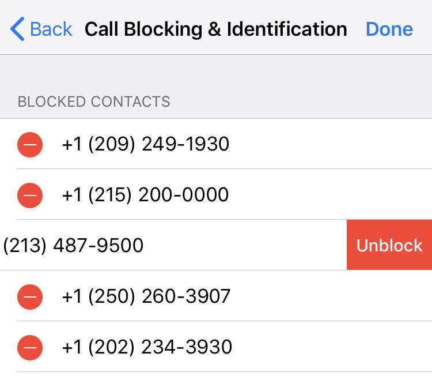Image resolution: width=432 pixels, height=376 pixels.
Task: Tap the Blocked Contacts section header
Action: pyautogui.click(x=94, y=102)
